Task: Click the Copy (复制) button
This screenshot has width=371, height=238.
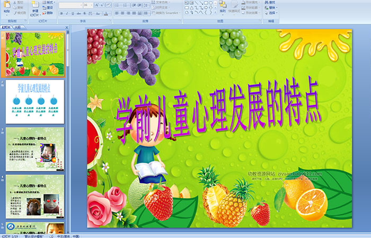Action: (19, 7)
